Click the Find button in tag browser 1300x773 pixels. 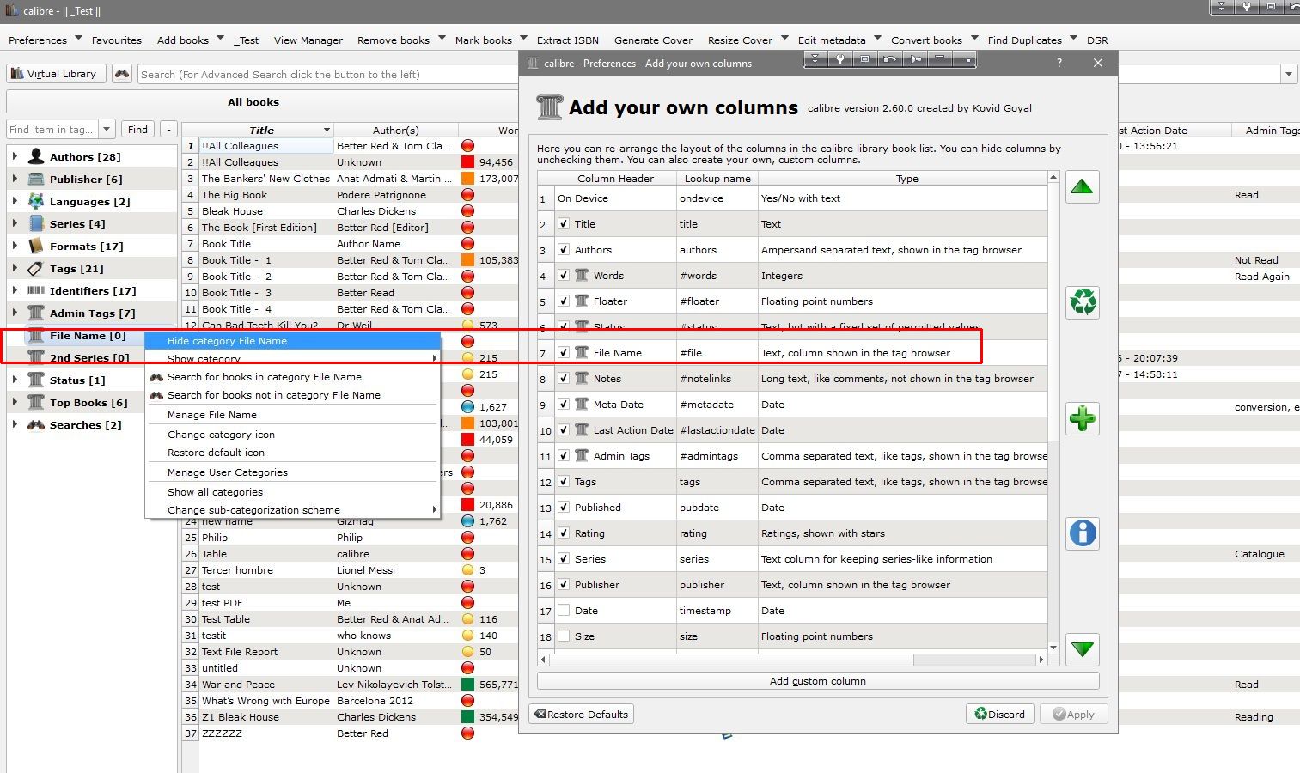pyautogui.click(x=137, y=130)
